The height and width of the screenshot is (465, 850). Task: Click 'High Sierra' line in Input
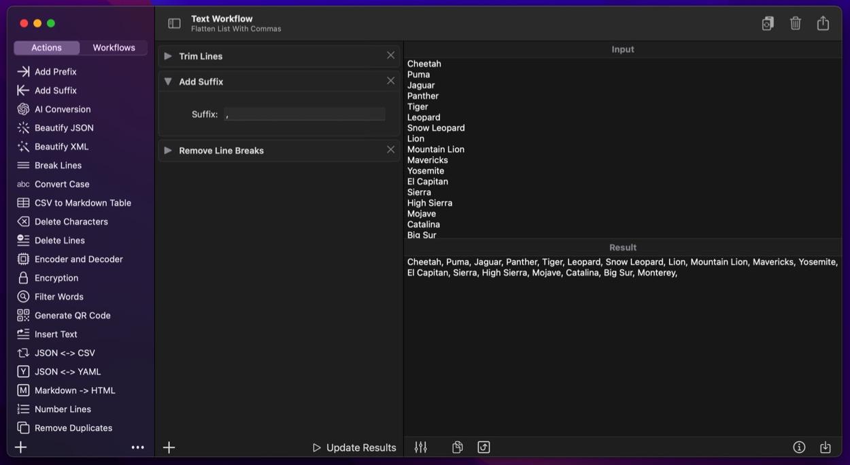430,203
